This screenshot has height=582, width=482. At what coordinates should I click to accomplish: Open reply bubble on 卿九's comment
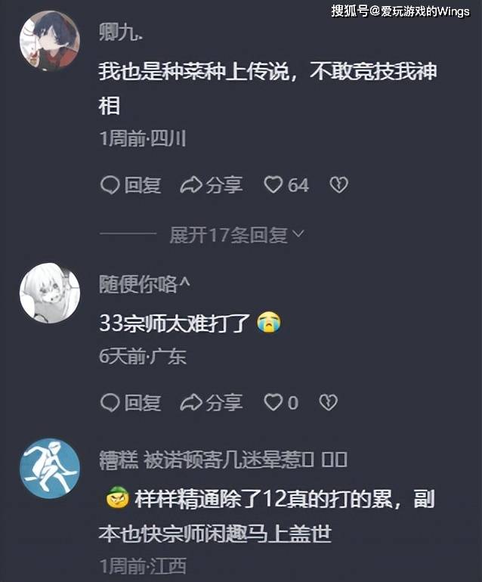110,185
